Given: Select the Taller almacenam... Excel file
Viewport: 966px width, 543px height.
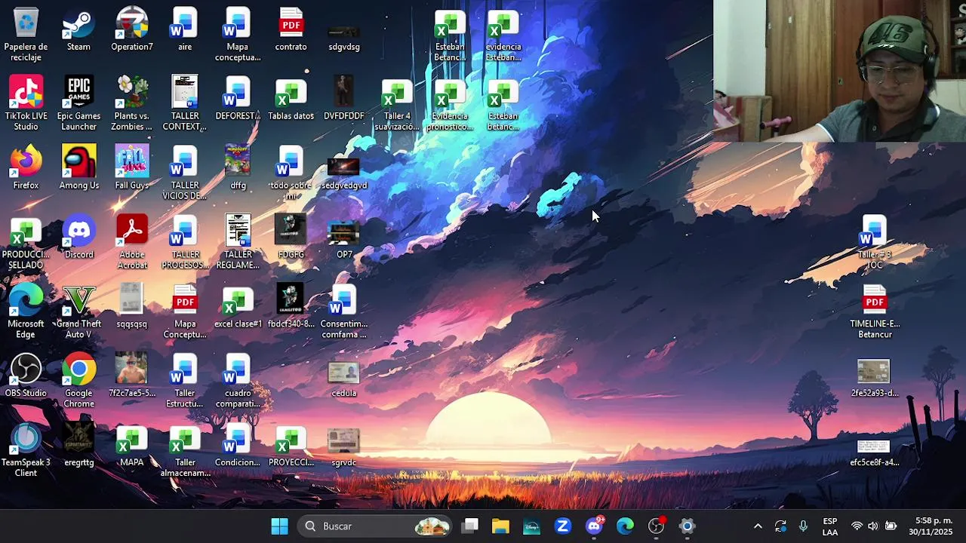Looking at the screenshot, I should pyautogui.click(x=185, y=450).
